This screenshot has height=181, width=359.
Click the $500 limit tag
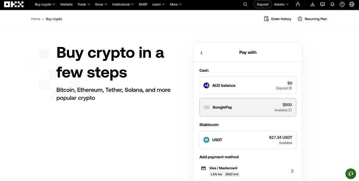232,174
